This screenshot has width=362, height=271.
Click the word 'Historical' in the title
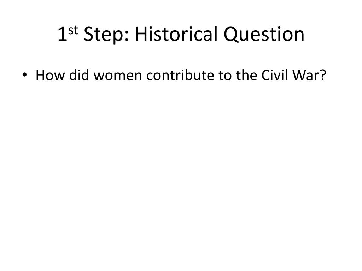click(x=176, y=34)
